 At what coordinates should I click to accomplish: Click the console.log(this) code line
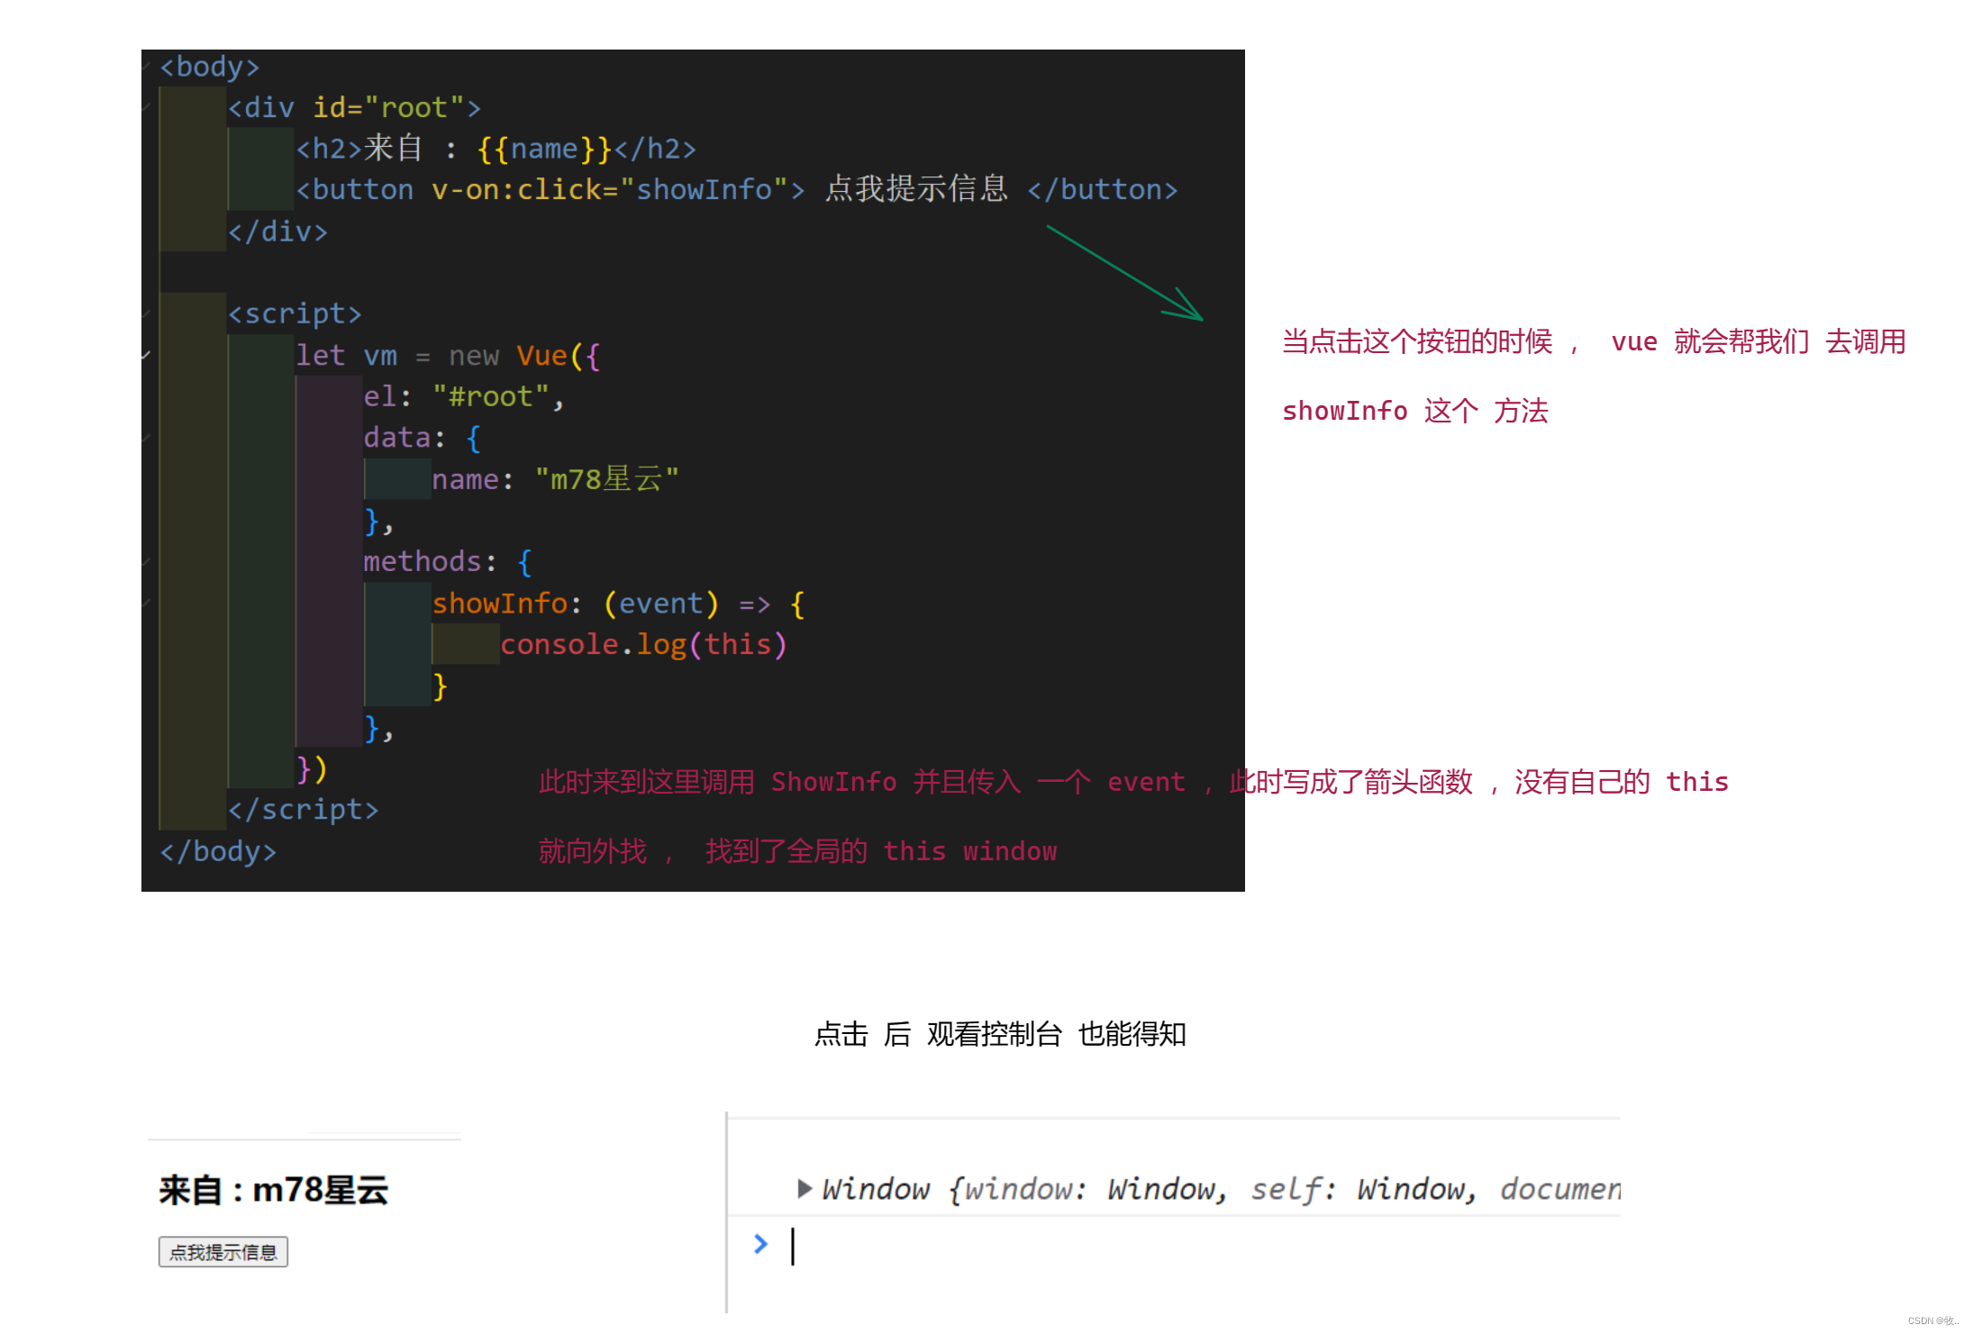click(643, 645)
